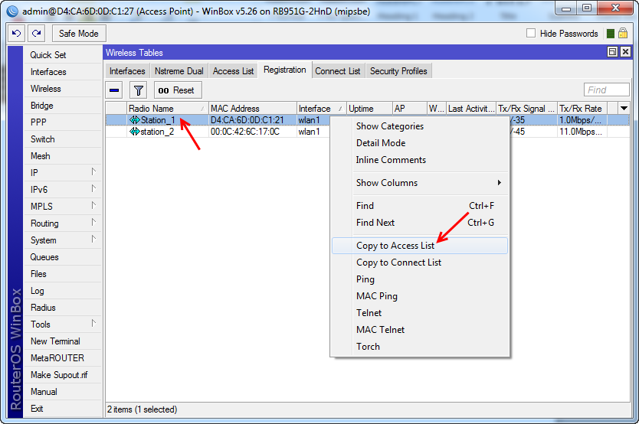The width and height of the screenshot is (639, 424).
Task: Click the station_2 radio name icon
Action: tap(135, 132)
